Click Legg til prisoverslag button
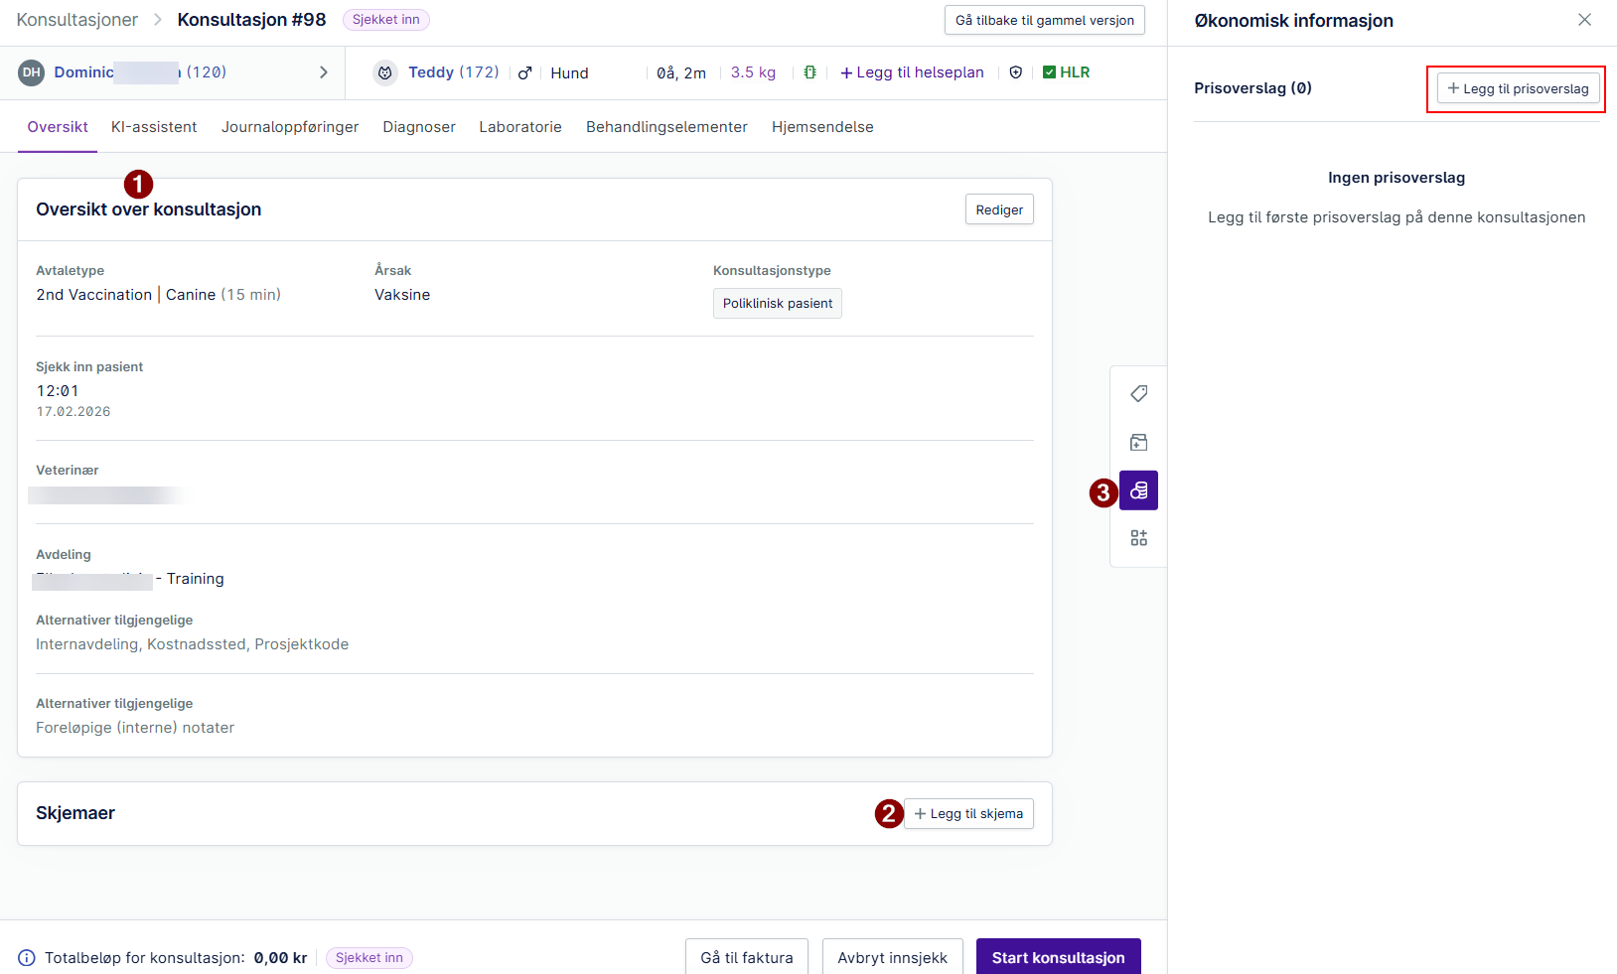1617x974 pixels. pyautogui.click(x=1518, y=88)
